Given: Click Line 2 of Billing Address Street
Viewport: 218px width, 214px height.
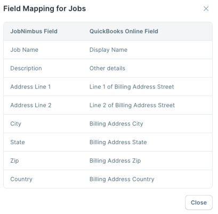Looking at the screenshot, I should pos(132,105).
